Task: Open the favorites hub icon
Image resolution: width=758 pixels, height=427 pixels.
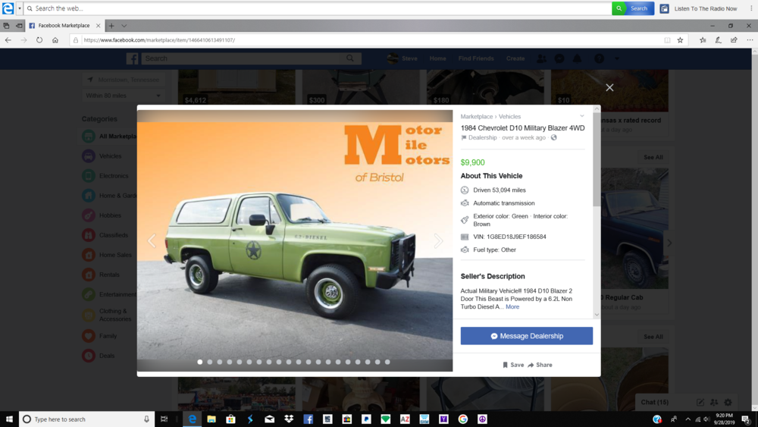Action: tap(703, 40)
